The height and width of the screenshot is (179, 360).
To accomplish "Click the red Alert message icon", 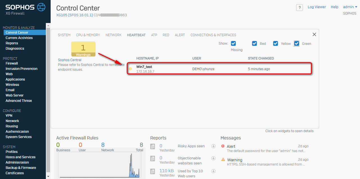I will pos(223,146).
